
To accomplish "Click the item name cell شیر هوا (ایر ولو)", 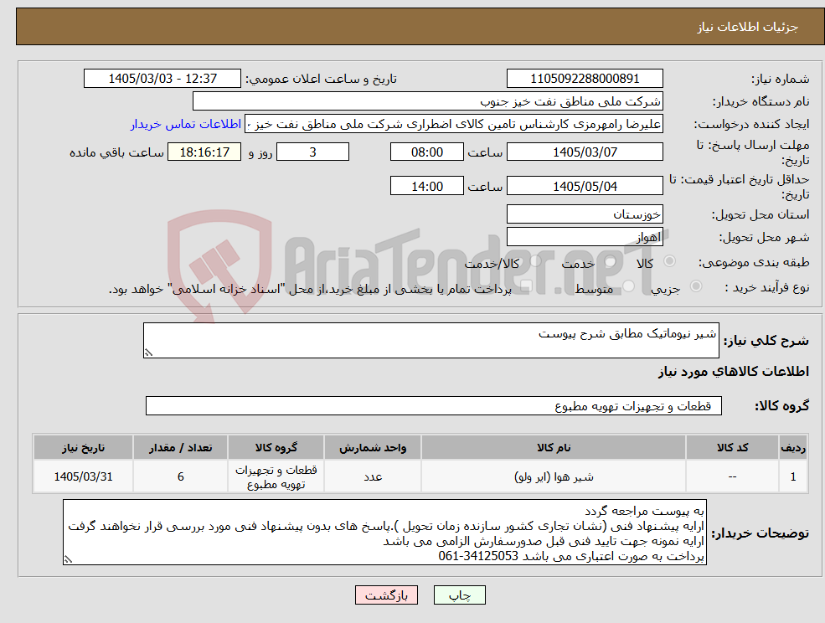I will [554, 476].
